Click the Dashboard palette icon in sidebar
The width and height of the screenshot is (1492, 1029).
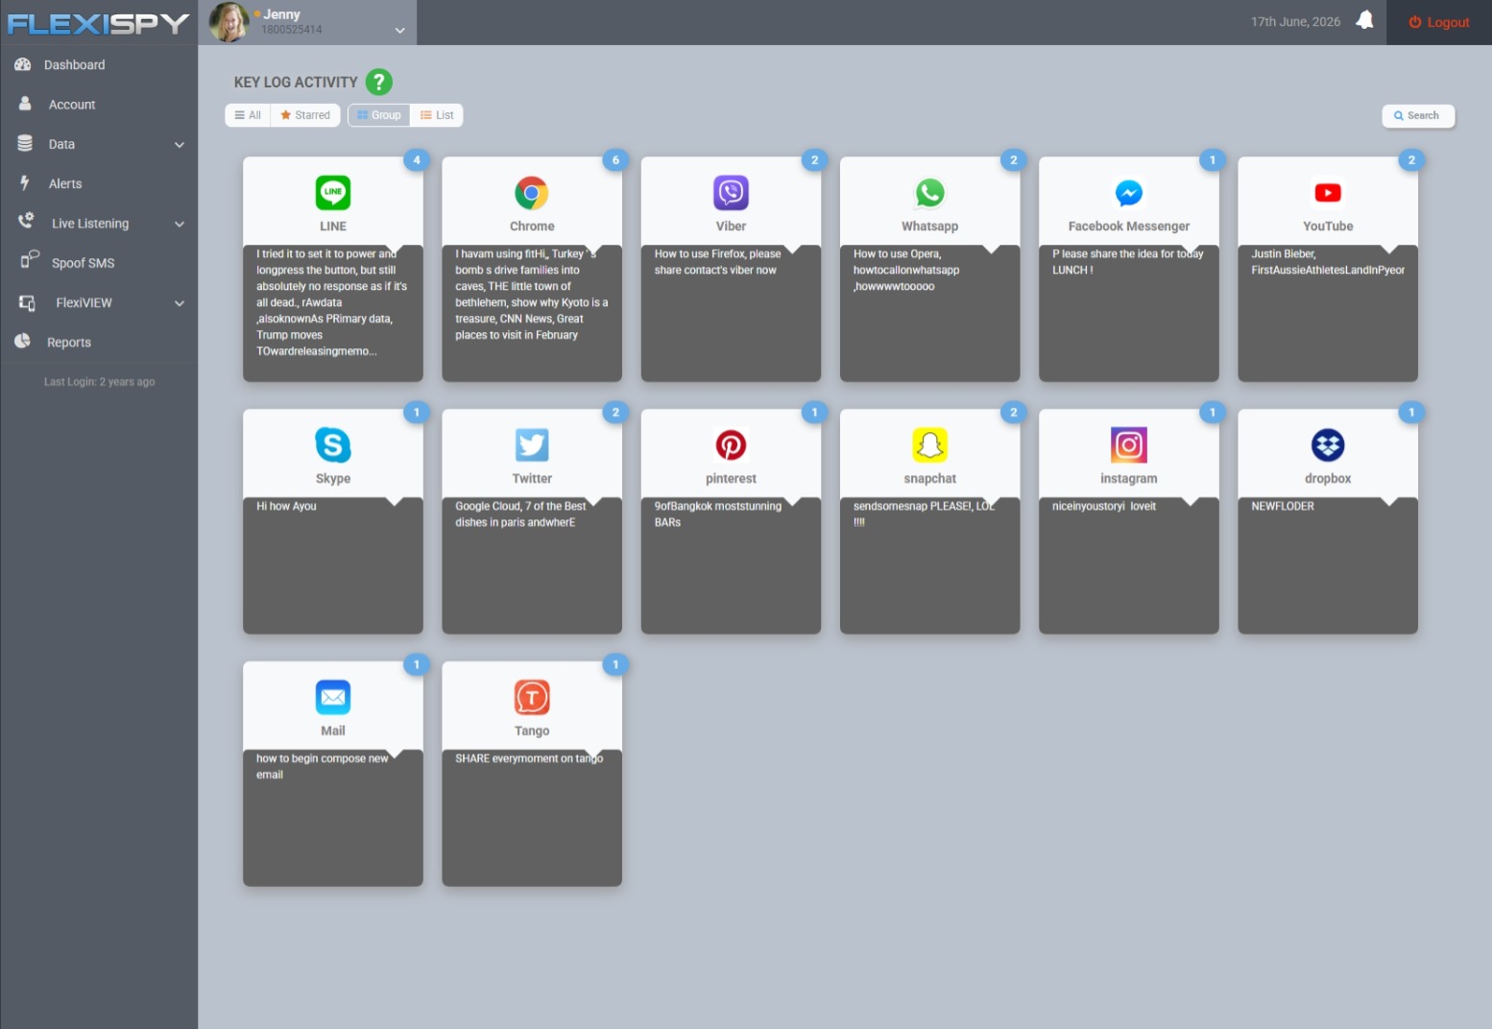coord(23,64)
